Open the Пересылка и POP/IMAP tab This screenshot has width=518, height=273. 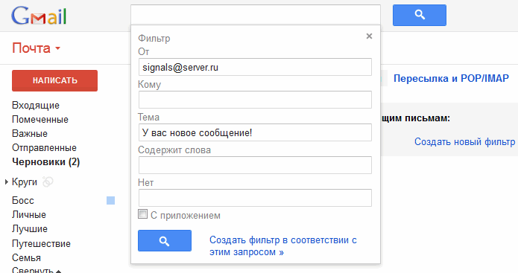pyautogui.click(x=451, y=78)
